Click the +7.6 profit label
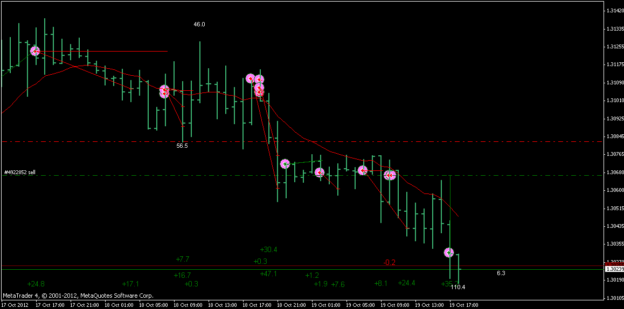This screenshot has width=624, height=309. (x=338, y=284)
